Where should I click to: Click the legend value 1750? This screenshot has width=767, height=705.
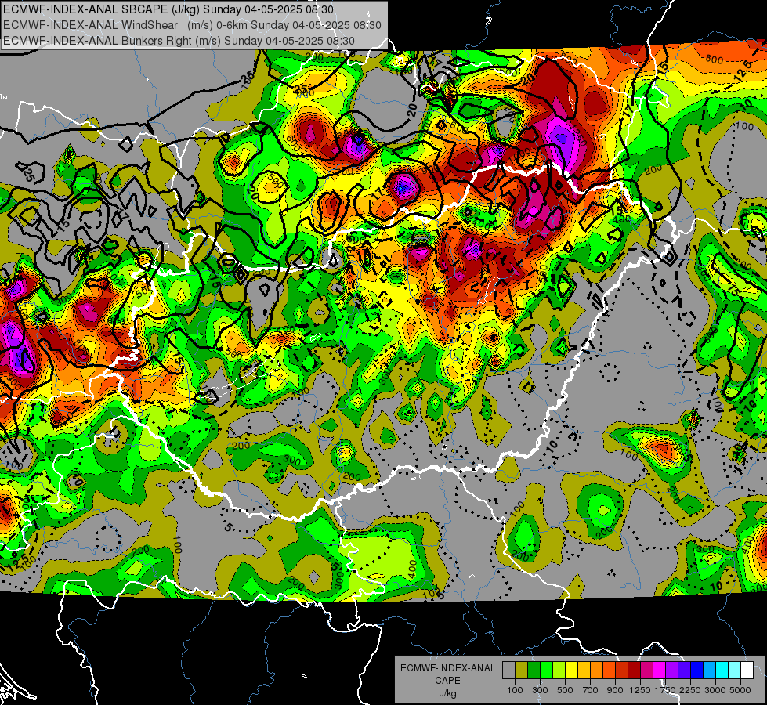click(665, 690)
